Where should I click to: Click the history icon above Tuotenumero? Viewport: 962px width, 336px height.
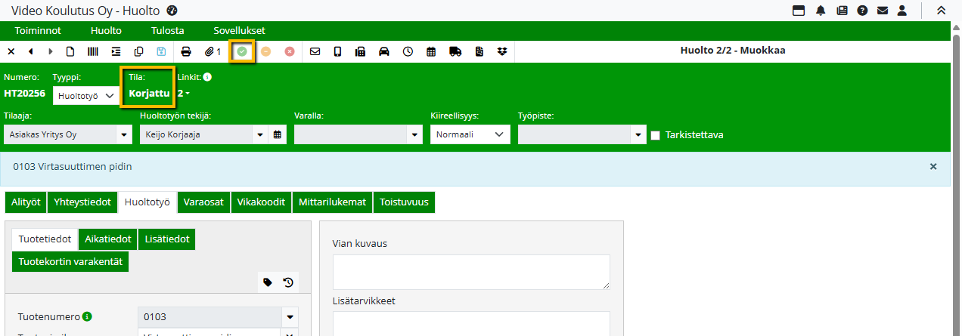(x=288, y=282)
